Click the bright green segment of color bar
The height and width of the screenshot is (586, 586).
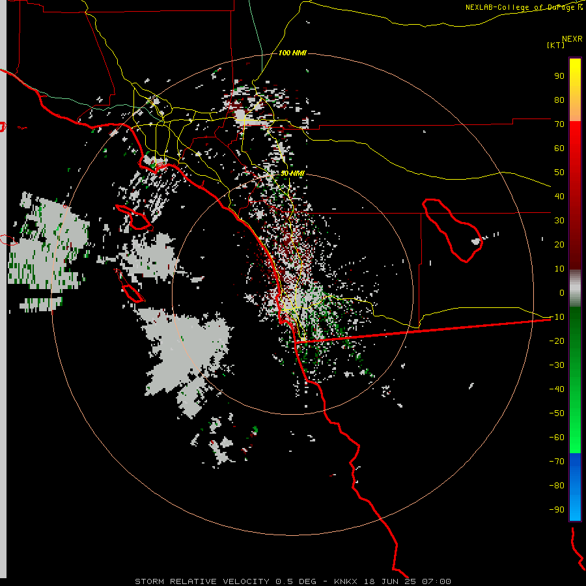(x=575, y=380)
